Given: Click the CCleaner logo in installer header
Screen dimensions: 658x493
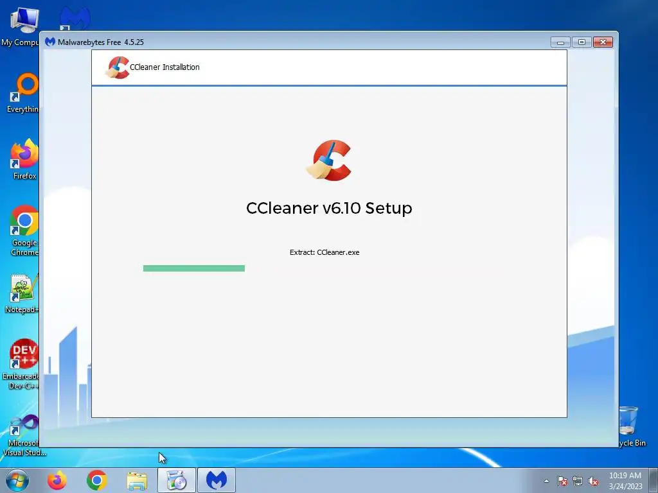Looking at the screenshot, I should (117, 67).
